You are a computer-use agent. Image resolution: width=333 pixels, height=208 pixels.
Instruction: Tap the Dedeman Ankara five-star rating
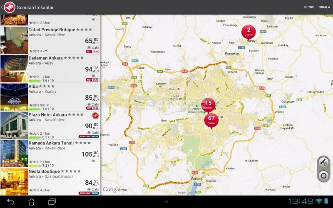(74, 58)
